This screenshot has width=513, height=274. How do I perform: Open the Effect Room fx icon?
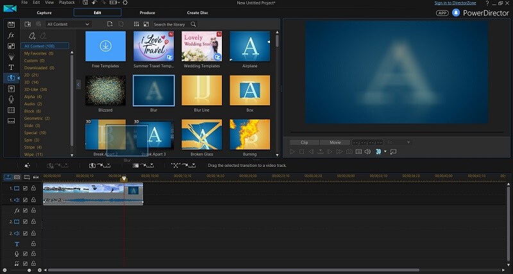tap(11, 35)
